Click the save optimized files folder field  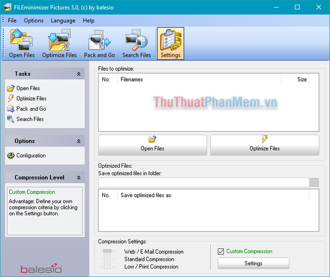point(204,183)
